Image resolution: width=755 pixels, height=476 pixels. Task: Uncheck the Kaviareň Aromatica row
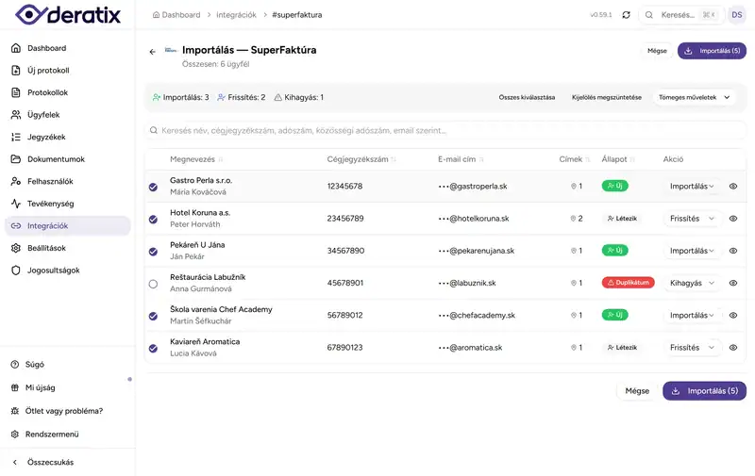153,348
